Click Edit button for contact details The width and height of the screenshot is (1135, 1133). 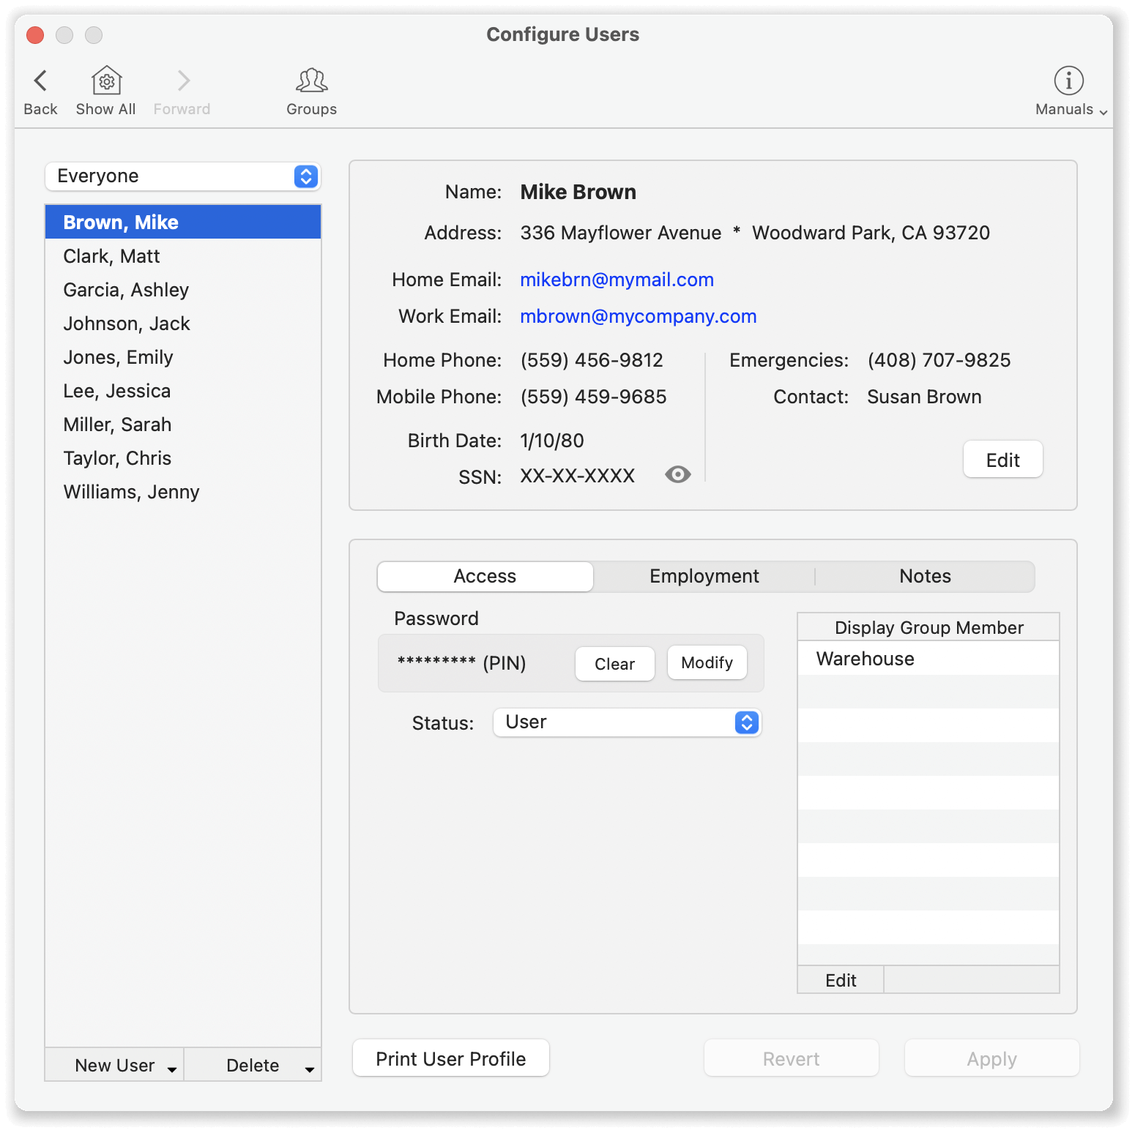[1003, 460]
